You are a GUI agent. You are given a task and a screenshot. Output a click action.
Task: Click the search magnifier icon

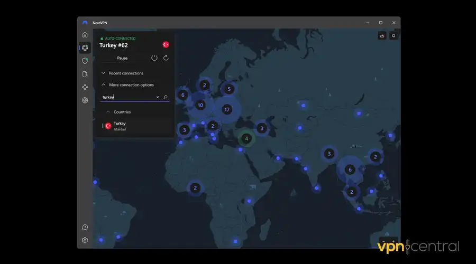pyautogui.click(x=166, y=97)
